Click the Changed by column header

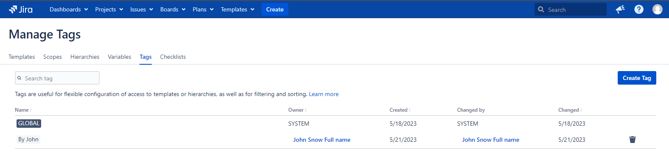tap(471, 110)
